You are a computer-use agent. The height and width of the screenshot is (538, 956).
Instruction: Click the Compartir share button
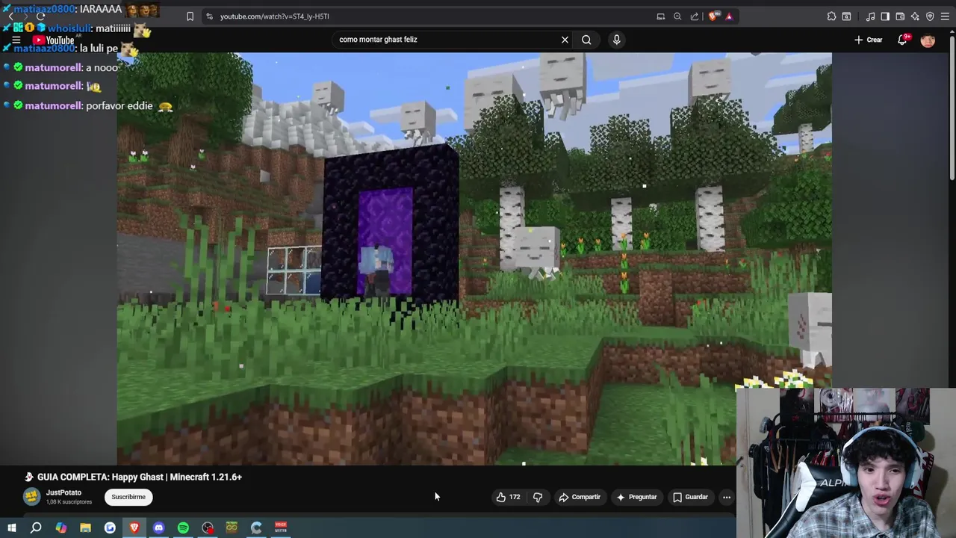[580, 497]
